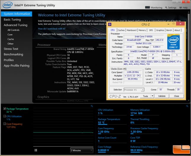191x156 pixels.
Task: Click the Multiplier x 12.0 field
Action: pyautogui.click(x=133, y=75)
